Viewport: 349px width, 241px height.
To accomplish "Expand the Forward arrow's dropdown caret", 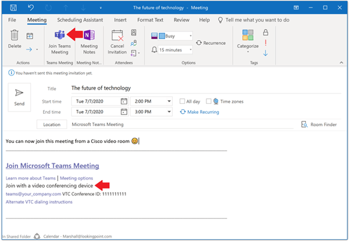I will tap(37, 49).
